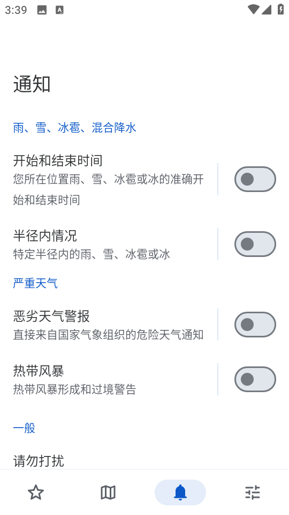The height and width of the screenshot is (515, 289).
Task: Select the notifications bell tab
Action: point(180,492)
